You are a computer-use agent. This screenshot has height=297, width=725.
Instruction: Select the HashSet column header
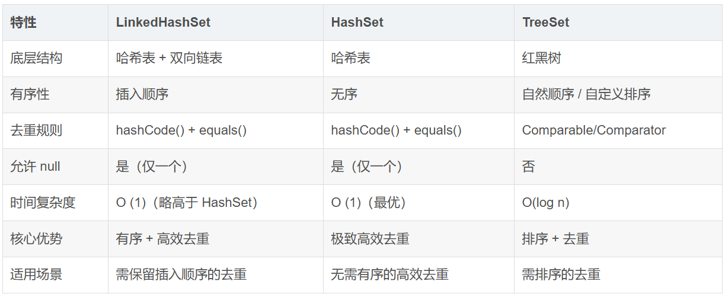[357, 23]
